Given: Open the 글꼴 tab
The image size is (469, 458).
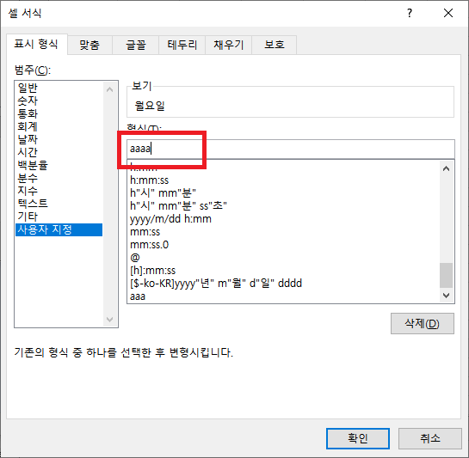Looking at the screenshot, I should [135, 46].
